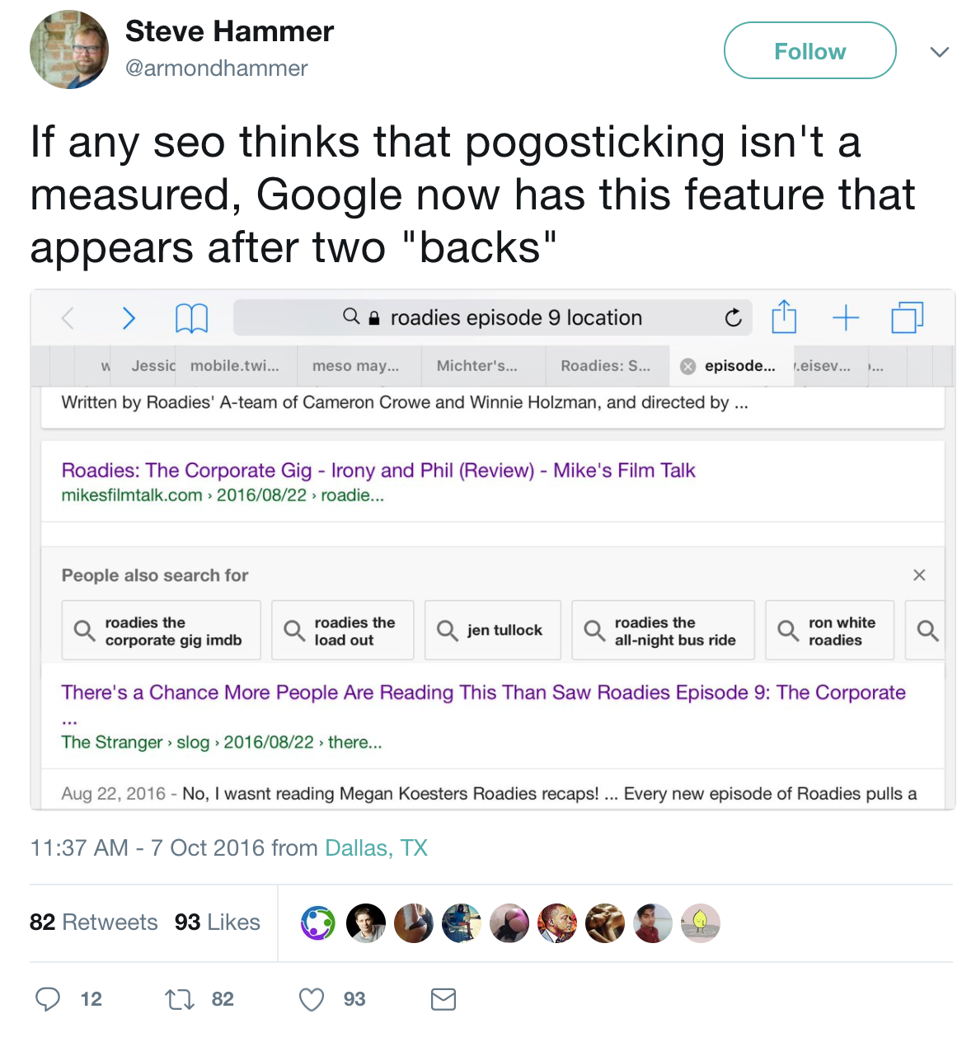The height and width of the screenshot is (1042, 976).
Task: Click the Safari share icon
Action: pos(784,317)
